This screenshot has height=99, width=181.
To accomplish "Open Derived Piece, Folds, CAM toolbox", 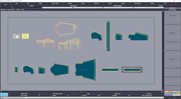I will 172,51.
